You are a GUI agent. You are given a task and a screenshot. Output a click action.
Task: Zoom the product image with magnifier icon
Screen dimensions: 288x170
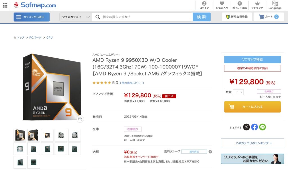click(80, 119)
